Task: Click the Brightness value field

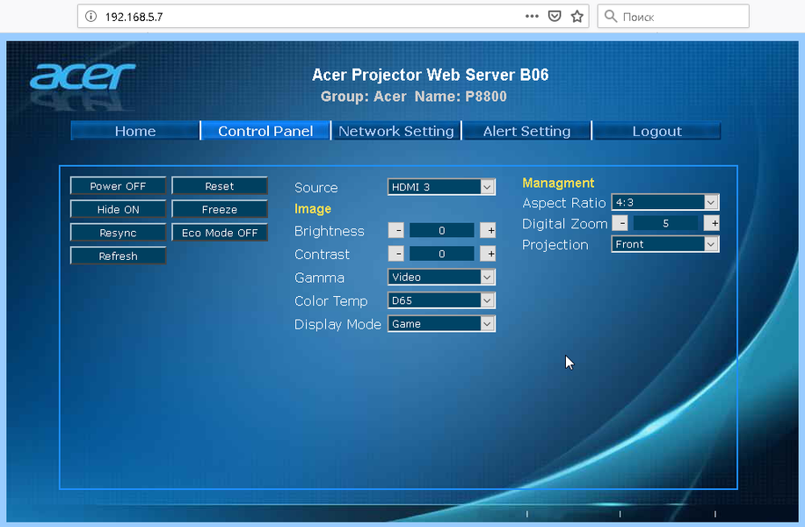Action: click(x=441, y=230)
